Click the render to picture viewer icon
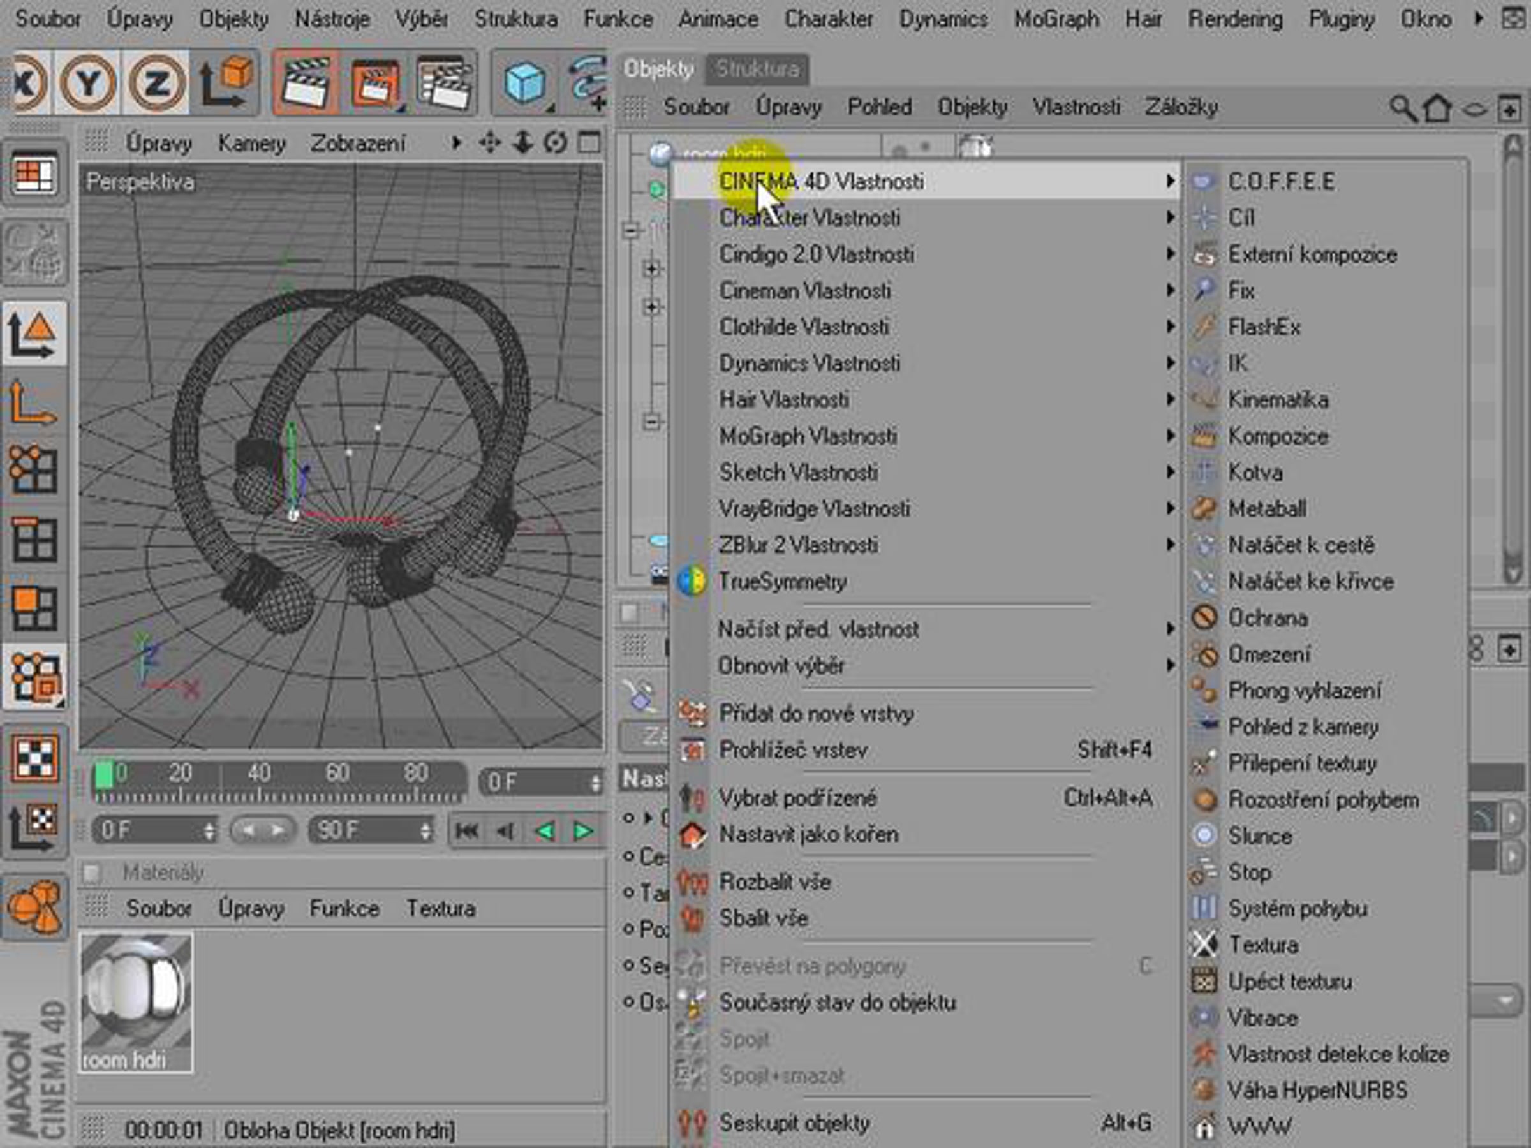Image resolution: width=1531 pixels, height=1148 pixels. pyautogui.click(x=376, y=82)
